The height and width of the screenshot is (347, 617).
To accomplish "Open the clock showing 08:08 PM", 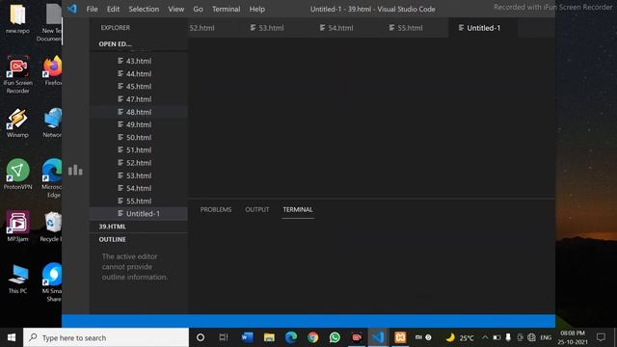I will pos(573,337).
